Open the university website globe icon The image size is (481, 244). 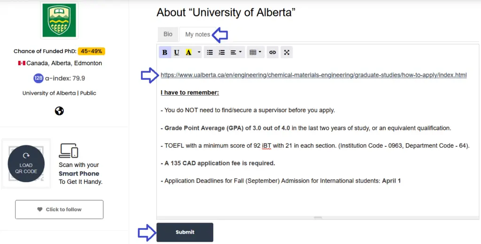coord(59,111)
